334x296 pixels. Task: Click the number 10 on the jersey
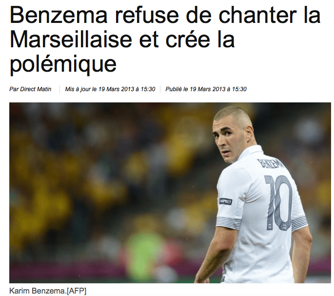pos(278,202)
